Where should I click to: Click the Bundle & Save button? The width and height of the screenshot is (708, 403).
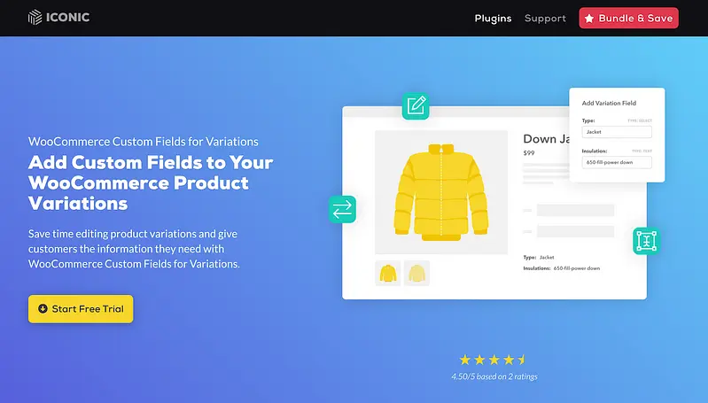[628, 18]
